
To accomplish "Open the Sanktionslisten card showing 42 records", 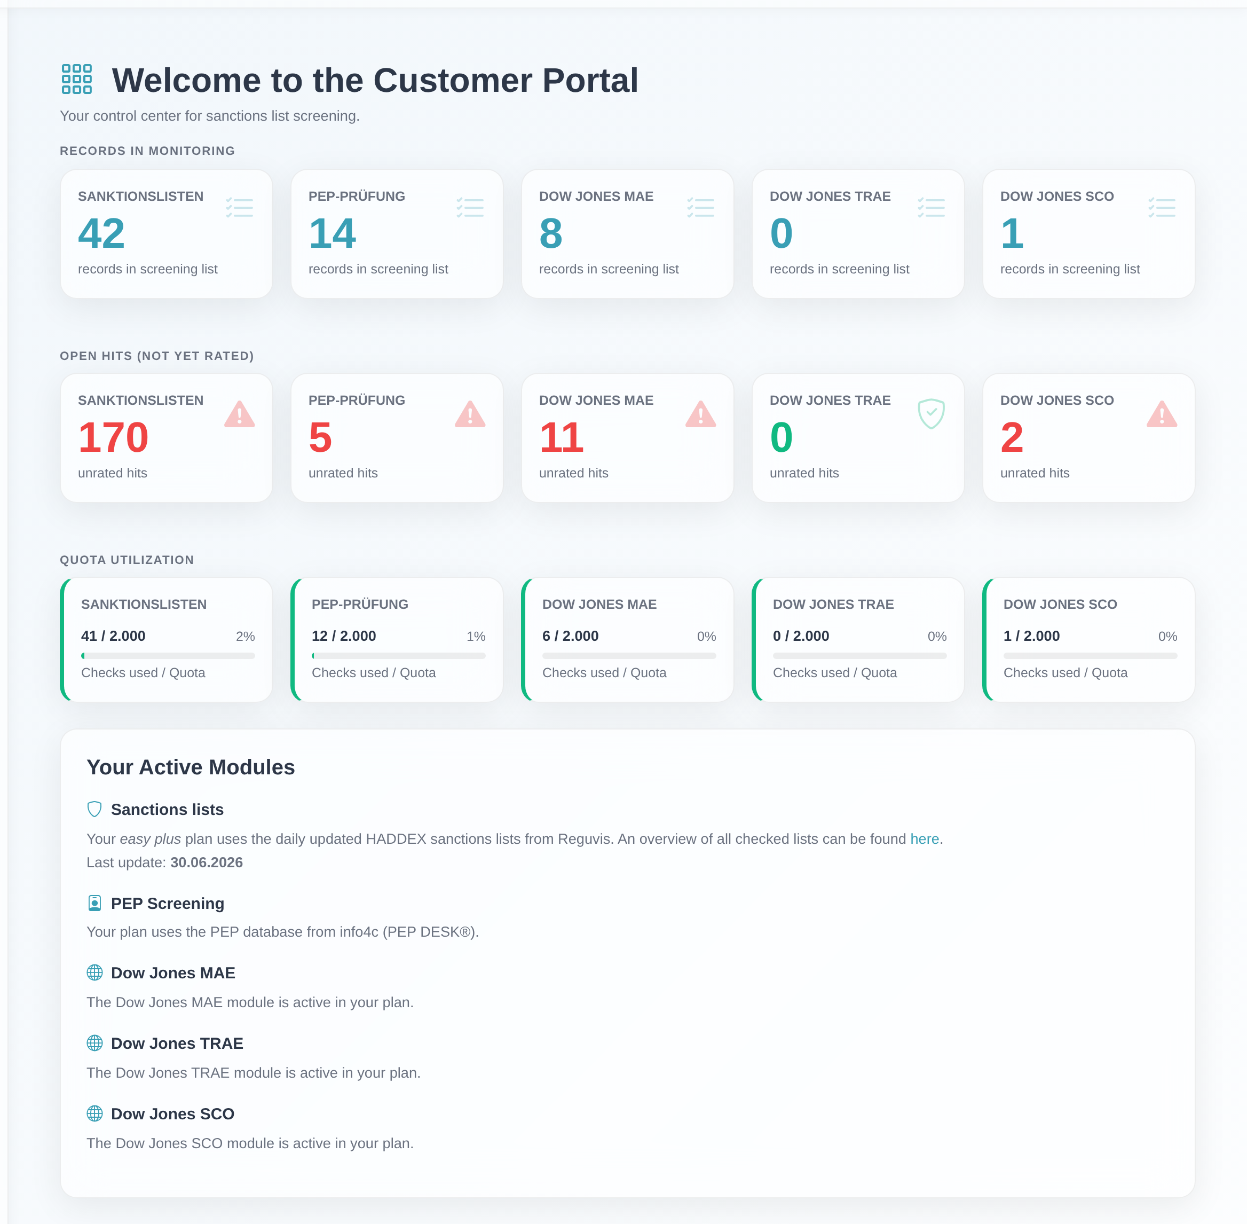I will (167, 234).
